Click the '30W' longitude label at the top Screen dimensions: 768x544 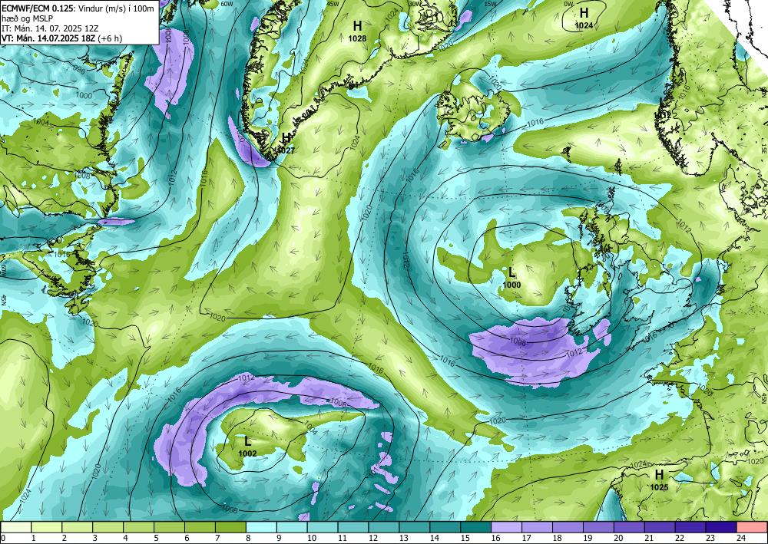click(415, 3)
